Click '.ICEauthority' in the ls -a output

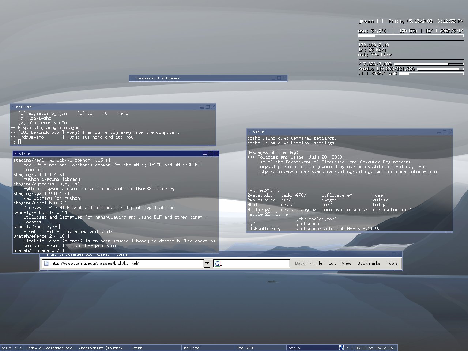pyautogui.click(x=264, y=229)
